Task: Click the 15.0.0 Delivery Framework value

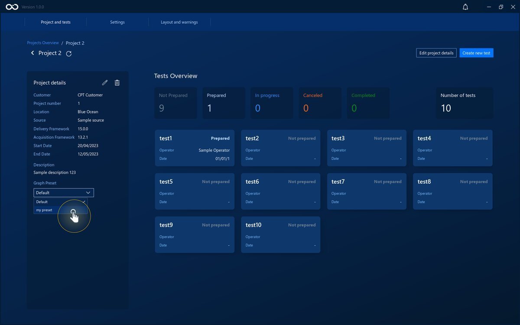Action: click(x=83, y=129)
